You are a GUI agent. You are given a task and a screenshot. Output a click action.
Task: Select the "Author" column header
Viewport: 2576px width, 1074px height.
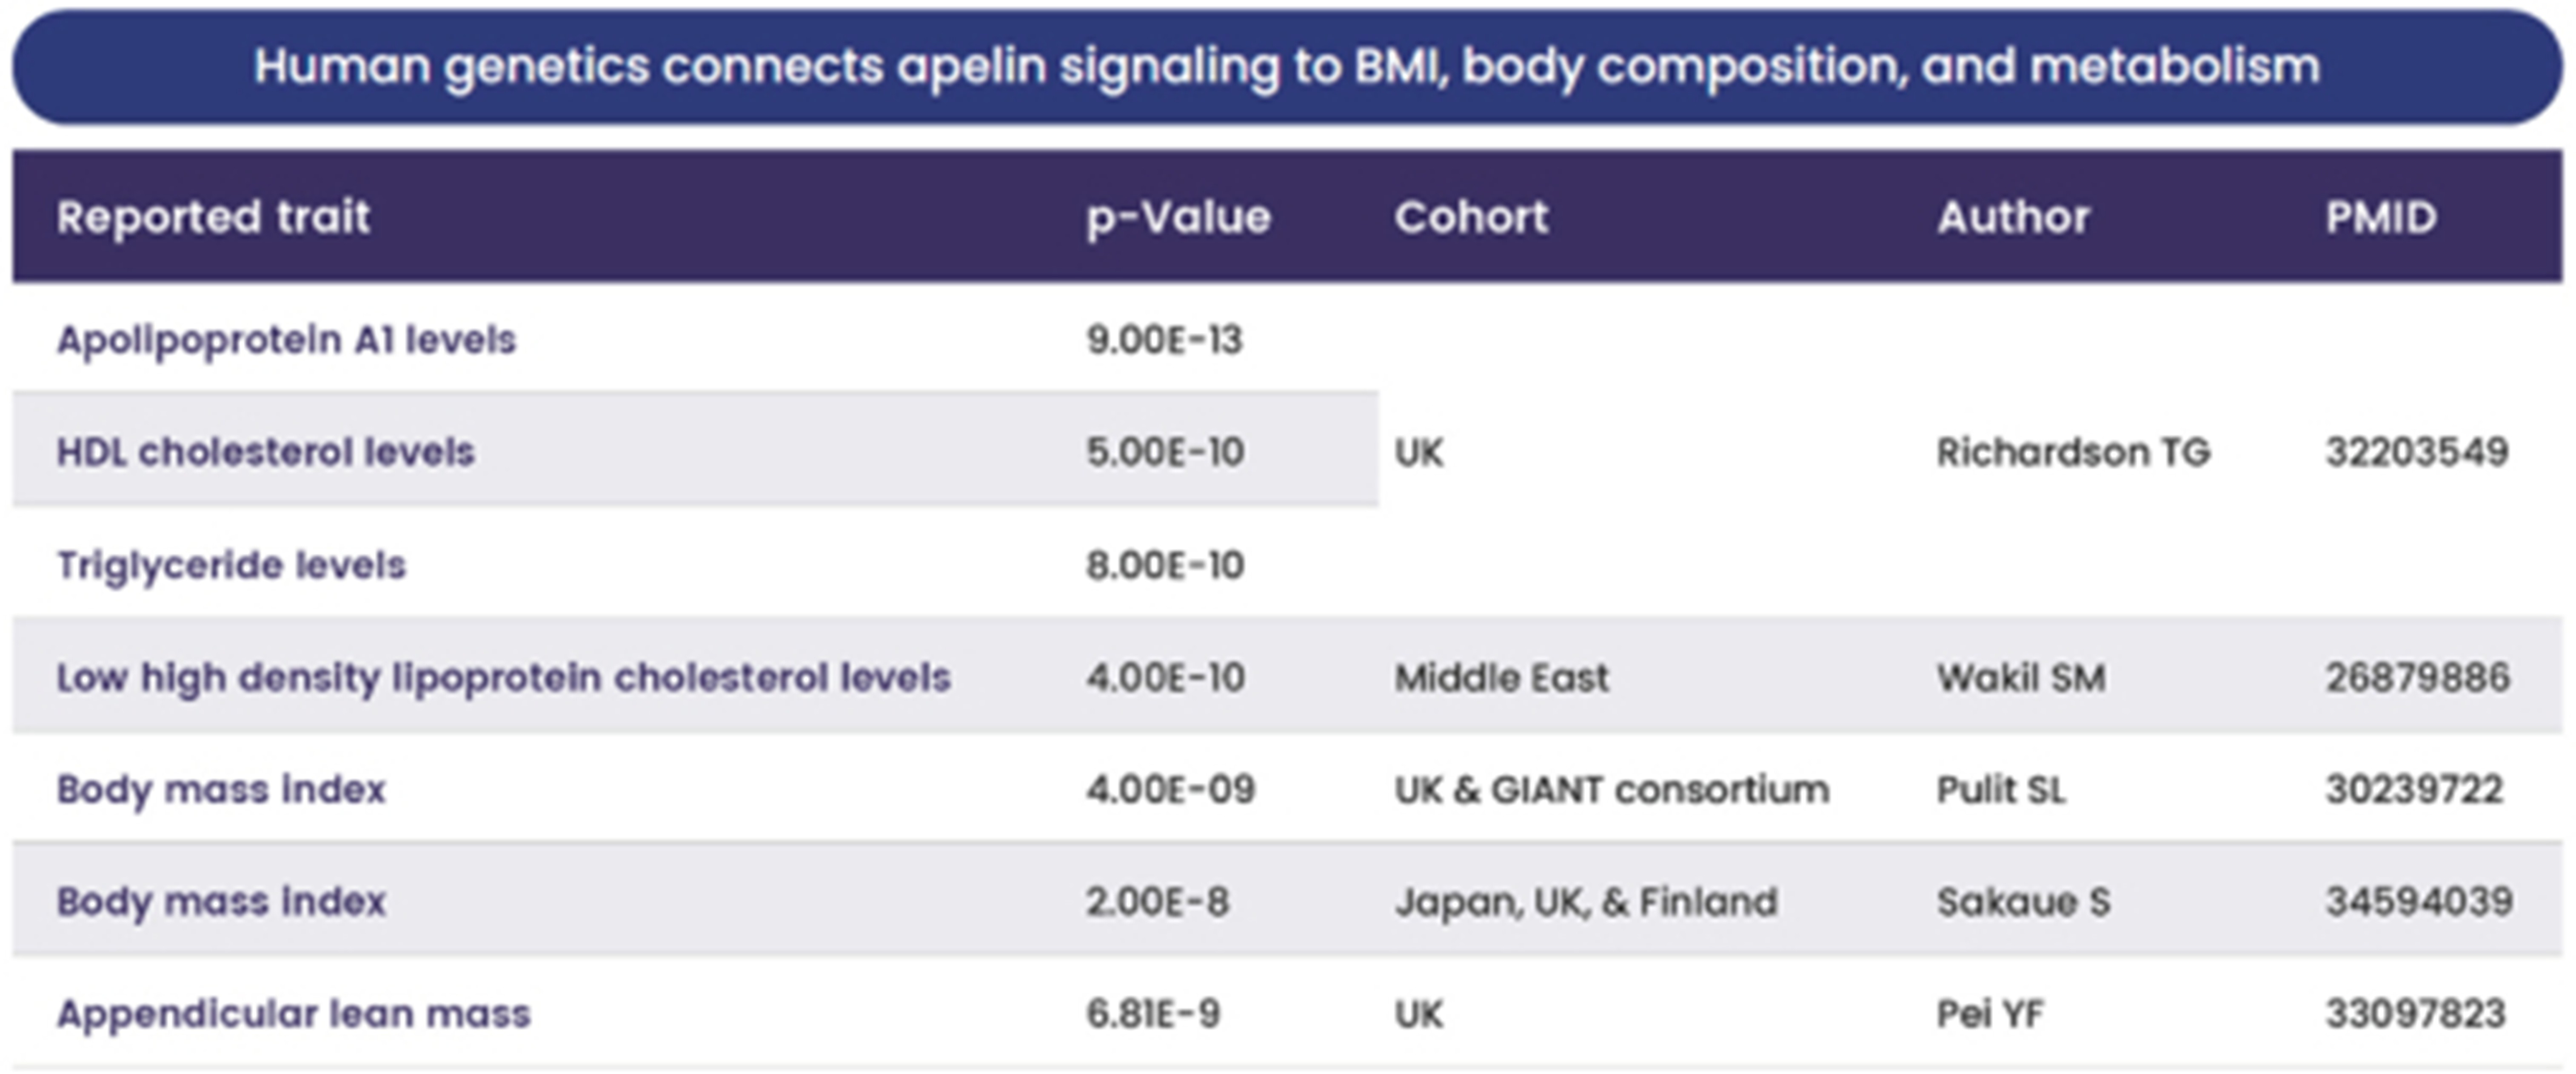point(2013,217)
